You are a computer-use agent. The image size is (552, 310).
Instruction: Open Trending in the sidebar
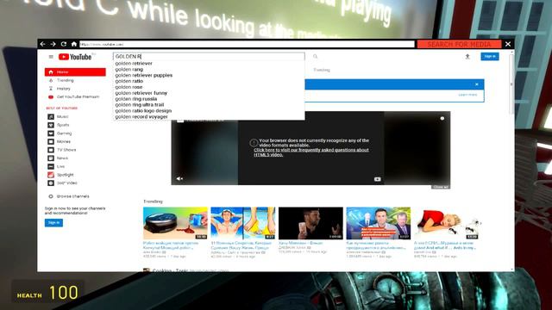tap(66, 80)
